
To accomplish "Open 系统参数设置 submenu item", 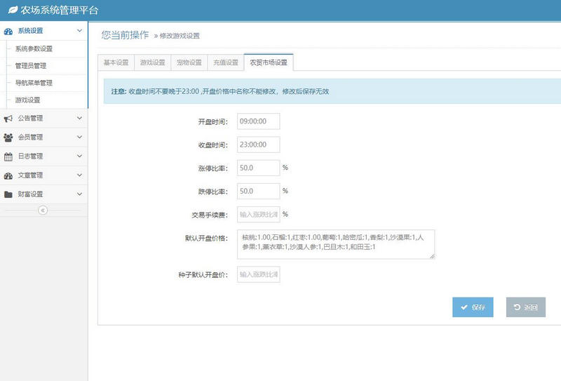I will click(44, 48).
